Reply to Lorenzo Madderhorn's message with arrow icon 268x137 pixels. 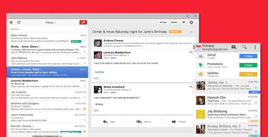[x=191, y=52]
